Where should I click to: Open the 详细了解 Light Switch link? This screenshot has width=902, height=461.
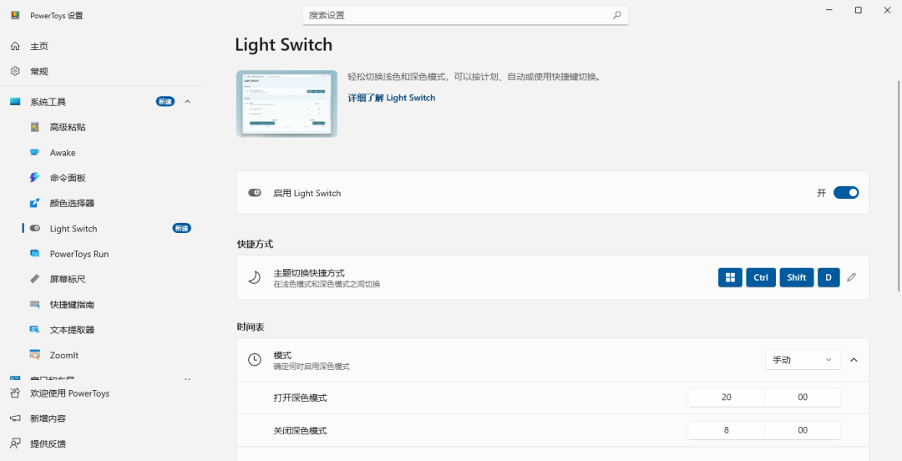[x=392, y=98]
